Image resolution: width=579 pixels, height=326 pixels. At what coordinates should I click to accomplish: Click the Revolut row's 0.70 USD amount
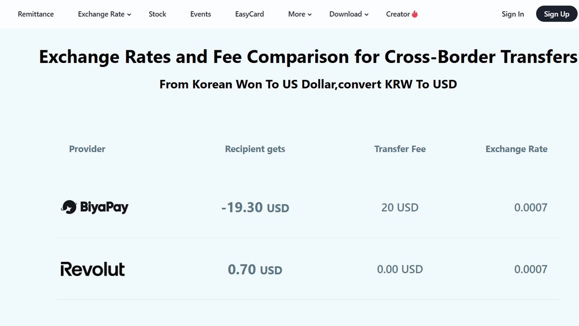coord(255,269)
